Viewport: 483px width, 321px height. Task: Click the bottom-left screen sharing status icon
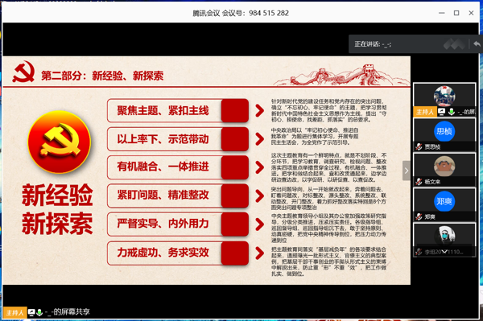tap(31, 312)
